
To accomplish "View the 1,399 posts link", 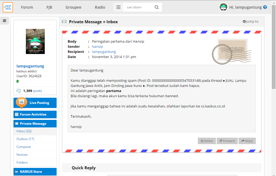I will pyautogui.click(x=33, y=91).
